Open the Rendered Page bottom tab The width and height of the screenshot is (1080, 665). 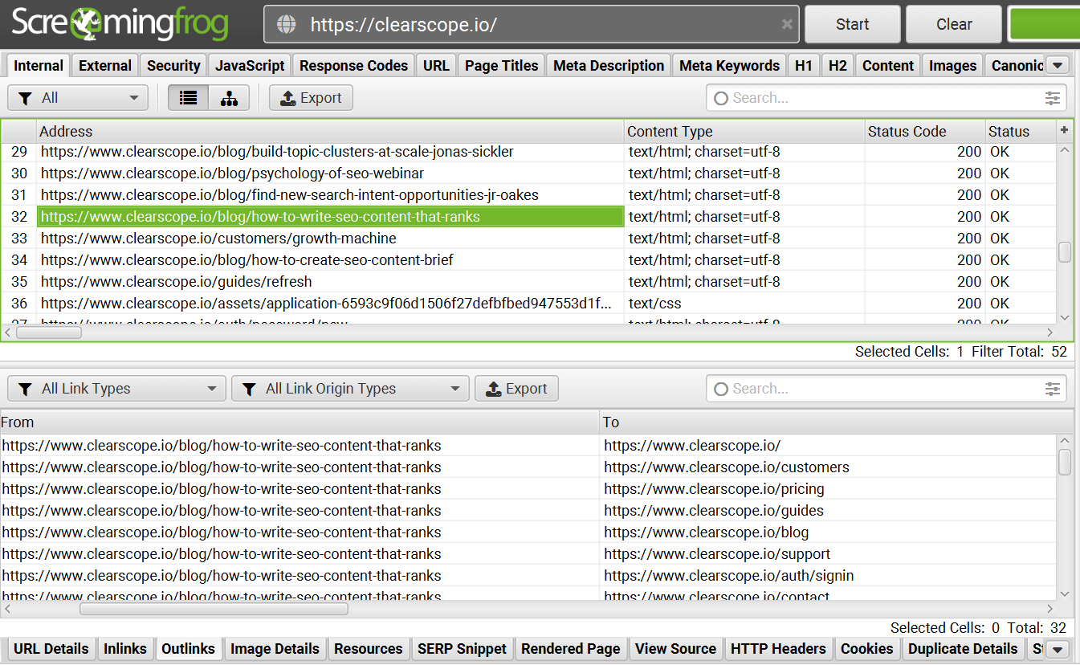pyautogui.click(x=571, y=649)
